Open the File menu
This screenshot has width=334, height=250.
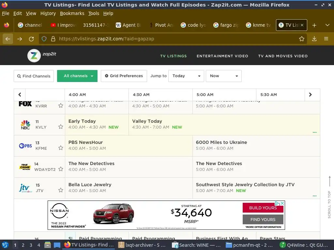tap(6, 13)
